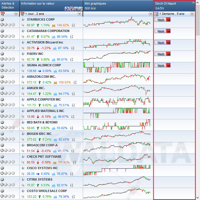This screenshot has height=200, width=200.
Task: Open the wrench settings tool icon
Action: [81, 9]
